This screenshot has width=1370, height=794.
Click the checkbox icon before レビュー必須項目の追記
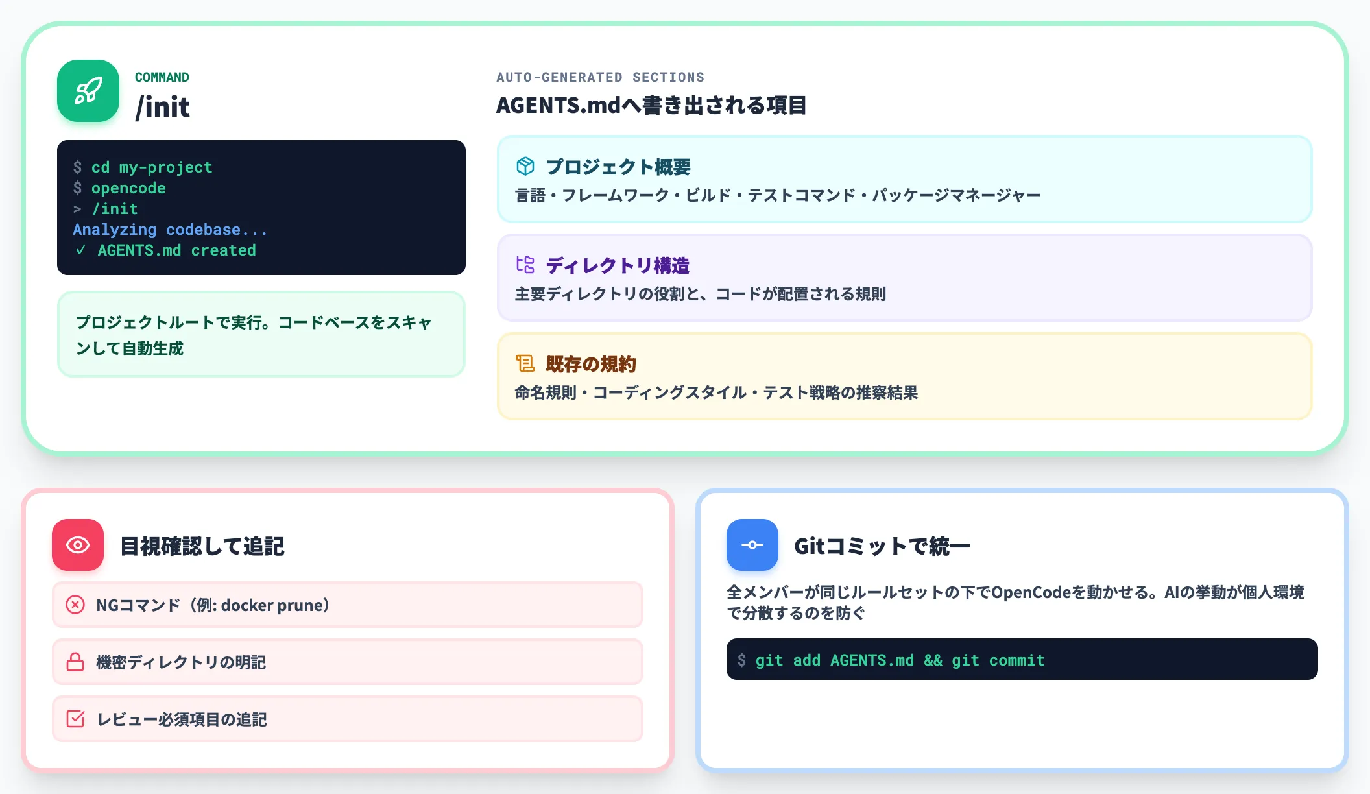[75, 719]
